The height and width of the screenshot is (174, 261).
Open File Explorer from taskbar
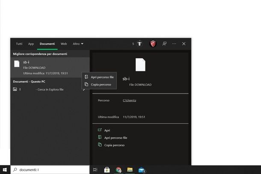point(130,170)
